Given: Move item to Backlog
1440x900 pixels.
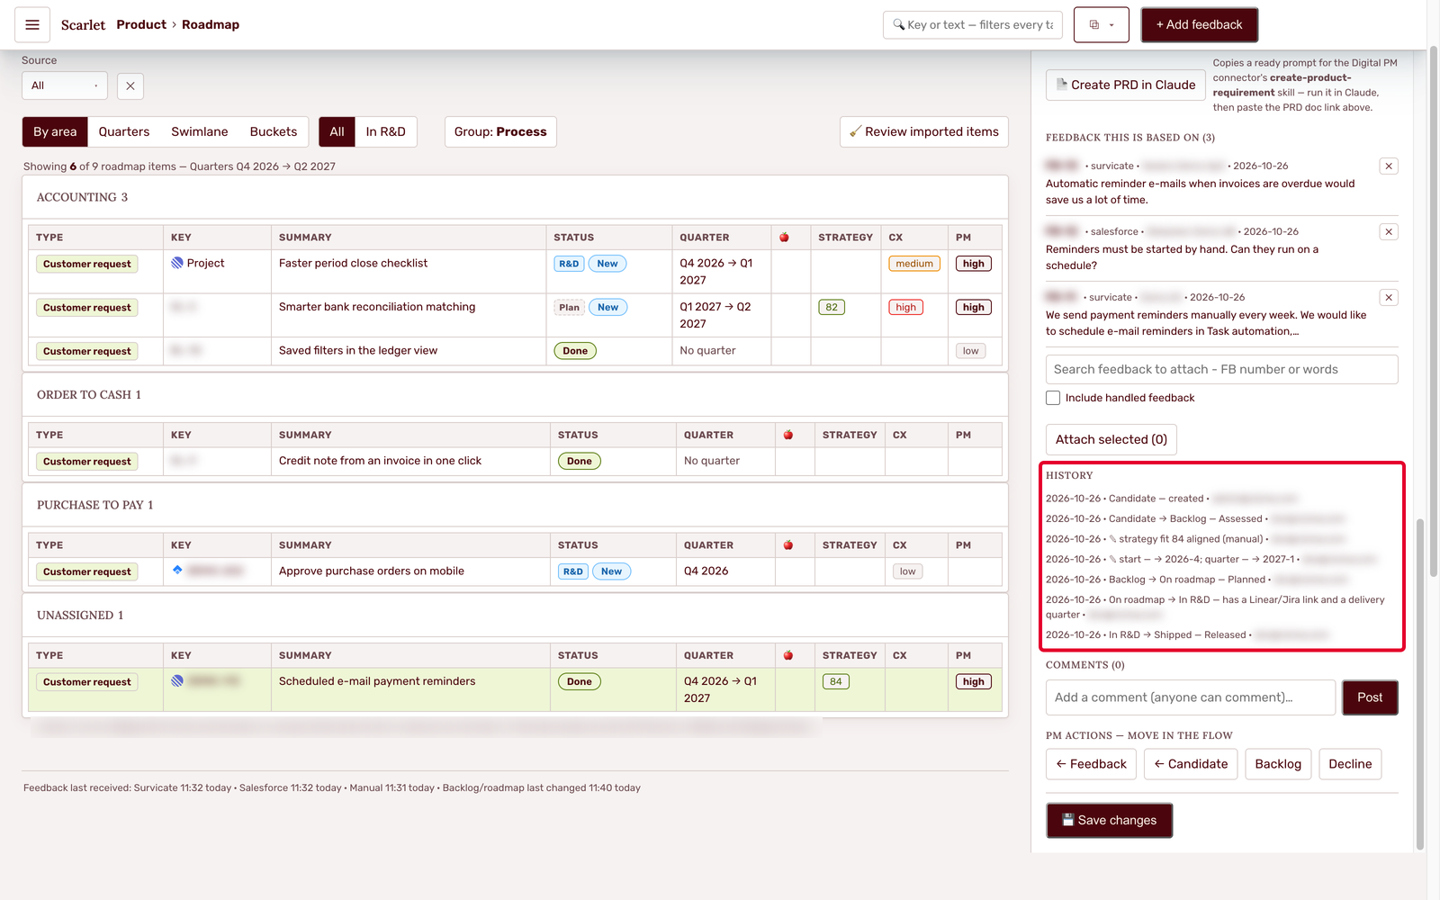Looking at the screenshot, I should coord(1278,764).
